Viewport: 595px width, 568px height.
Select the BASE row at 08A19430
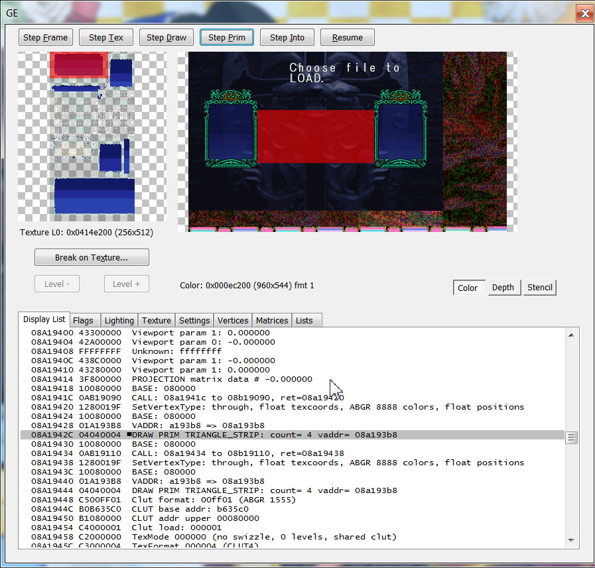click(x=292, y=444)
